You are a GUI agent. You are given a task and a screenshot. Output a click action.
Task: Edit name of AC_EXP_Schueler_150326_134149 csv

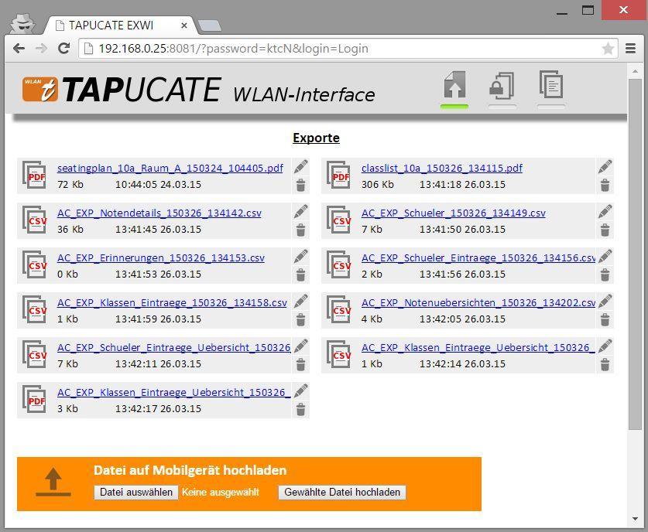coord(605,212)
